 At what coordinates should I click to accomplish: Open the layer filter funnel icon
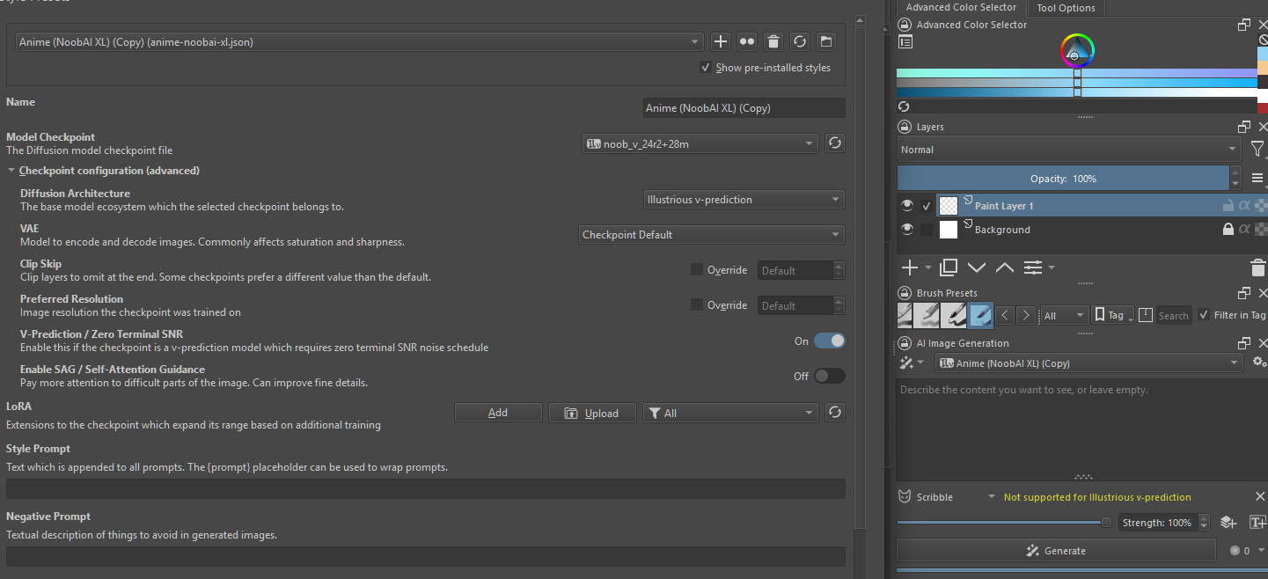click(x=1257, y=150)
